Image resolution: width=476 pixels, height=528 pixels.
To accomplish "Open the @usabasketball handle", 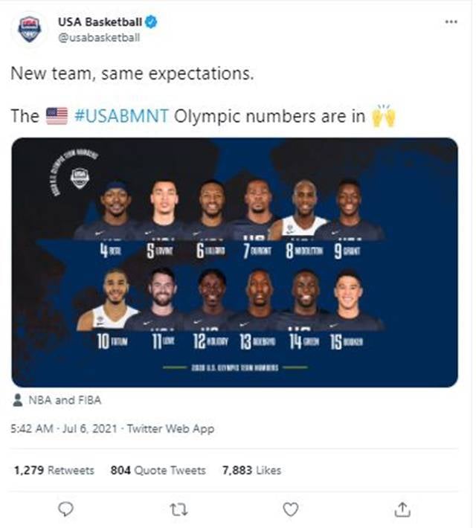I will click(x=99, y=37).
